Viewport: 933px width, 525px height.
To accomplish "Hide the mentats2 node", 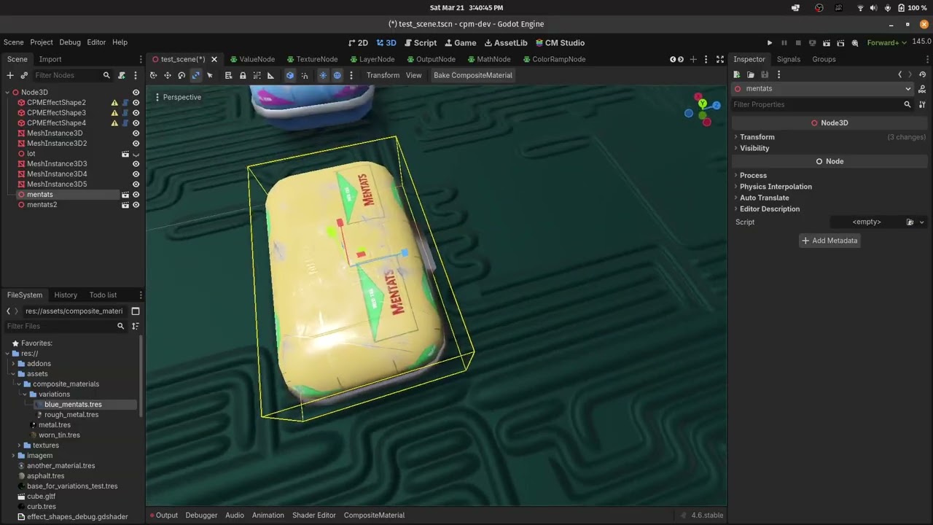I will (x=136, y=205).
